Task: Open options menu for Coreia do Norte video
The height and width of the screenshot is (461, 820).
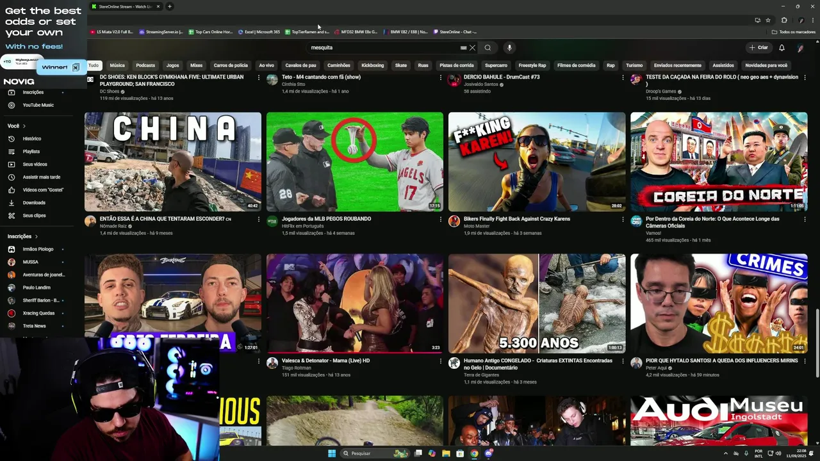Action: pos(804,219)
